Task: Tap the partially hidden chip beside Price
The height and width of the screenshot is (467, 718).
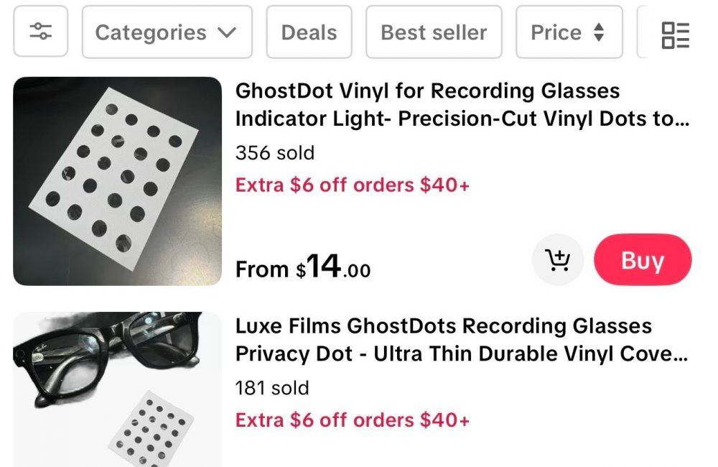Action: 643,32
